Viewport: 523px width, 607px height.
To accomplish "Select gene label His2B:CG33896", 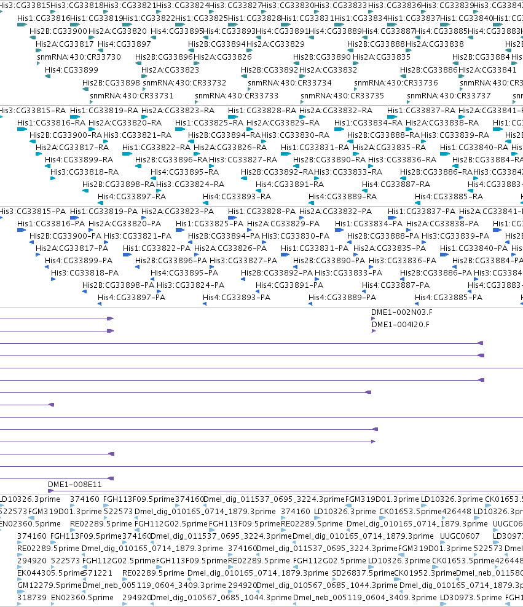I will pos(164,57).
